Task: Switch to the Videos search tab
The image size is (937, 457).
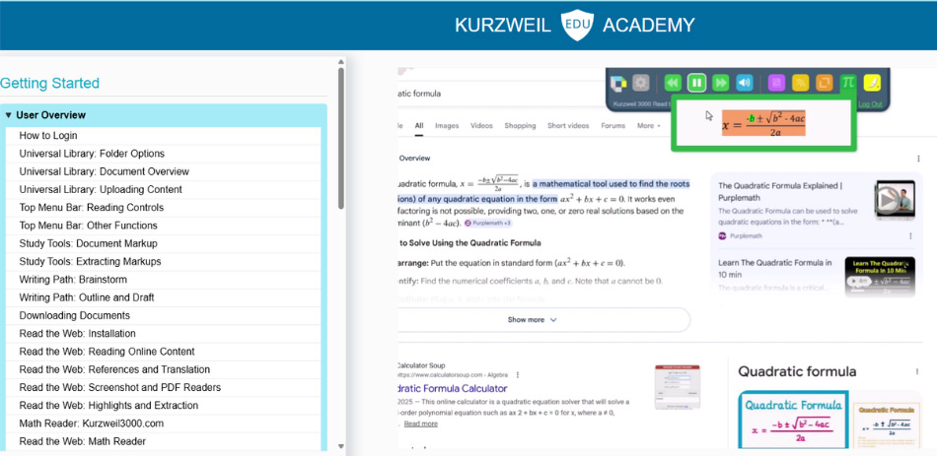Action: (x=481, y=126)
